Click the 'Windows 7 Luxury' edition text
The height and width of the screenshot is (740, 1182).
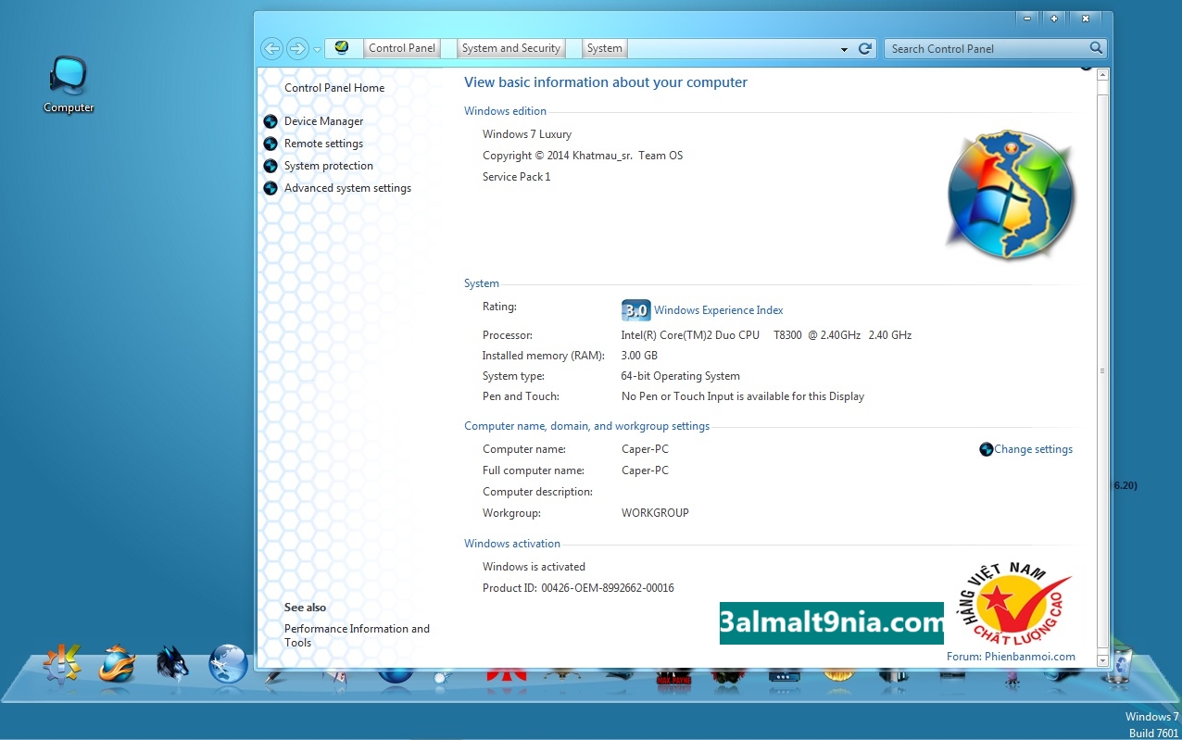527,134
